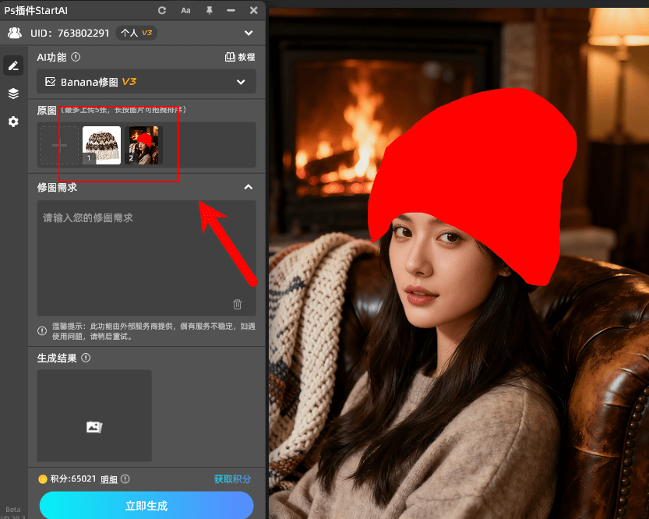This screenshot has width=649, height=519.
Task: Select the knitted hat thumbnail labeled 1
Action: 101,144
